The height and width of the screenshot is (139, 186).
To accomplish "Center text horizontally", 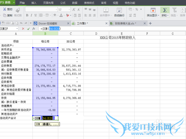I will [x=90, y=15].
